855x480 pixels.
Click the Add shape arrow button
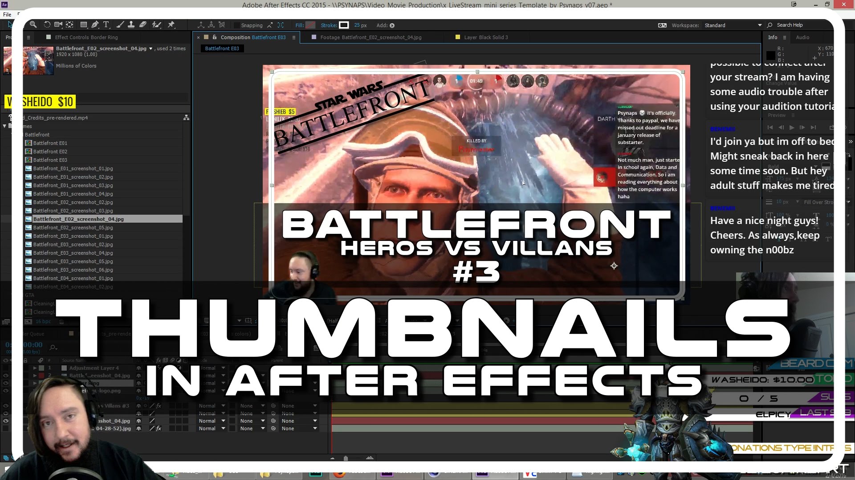(392, 25)
